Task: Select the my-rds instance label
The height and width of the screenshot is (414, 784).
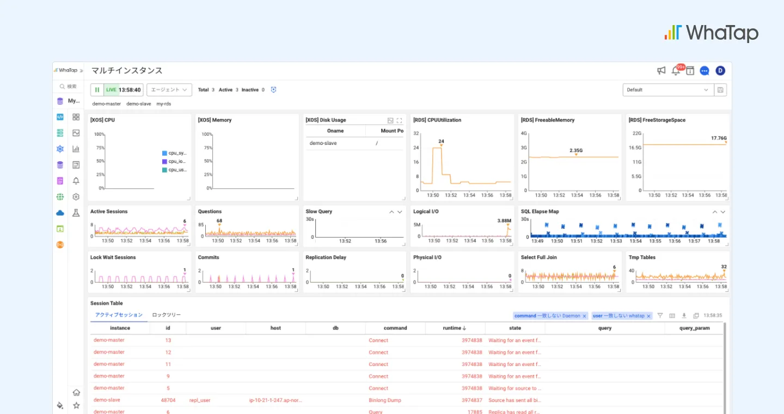Action: click(164, 103)
